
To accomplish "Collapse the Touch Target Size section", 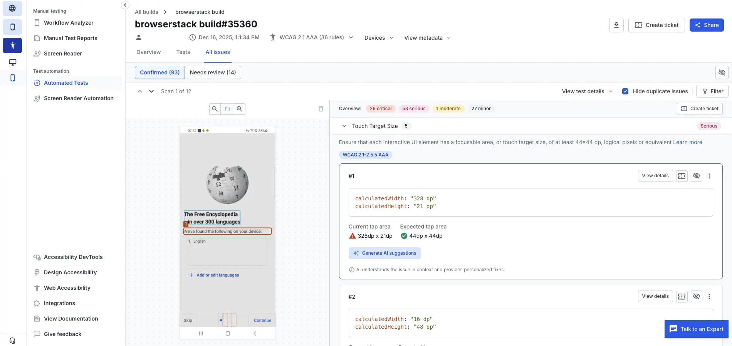I will tap(344, 126).
